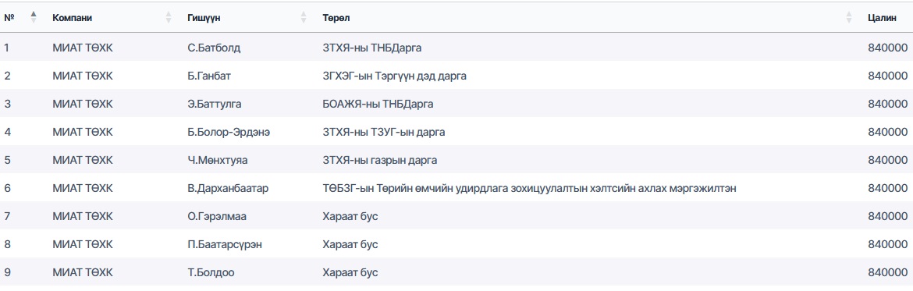Select the Төрөл column header text
This screenshot has width=913, height=291.
[336, 18]
